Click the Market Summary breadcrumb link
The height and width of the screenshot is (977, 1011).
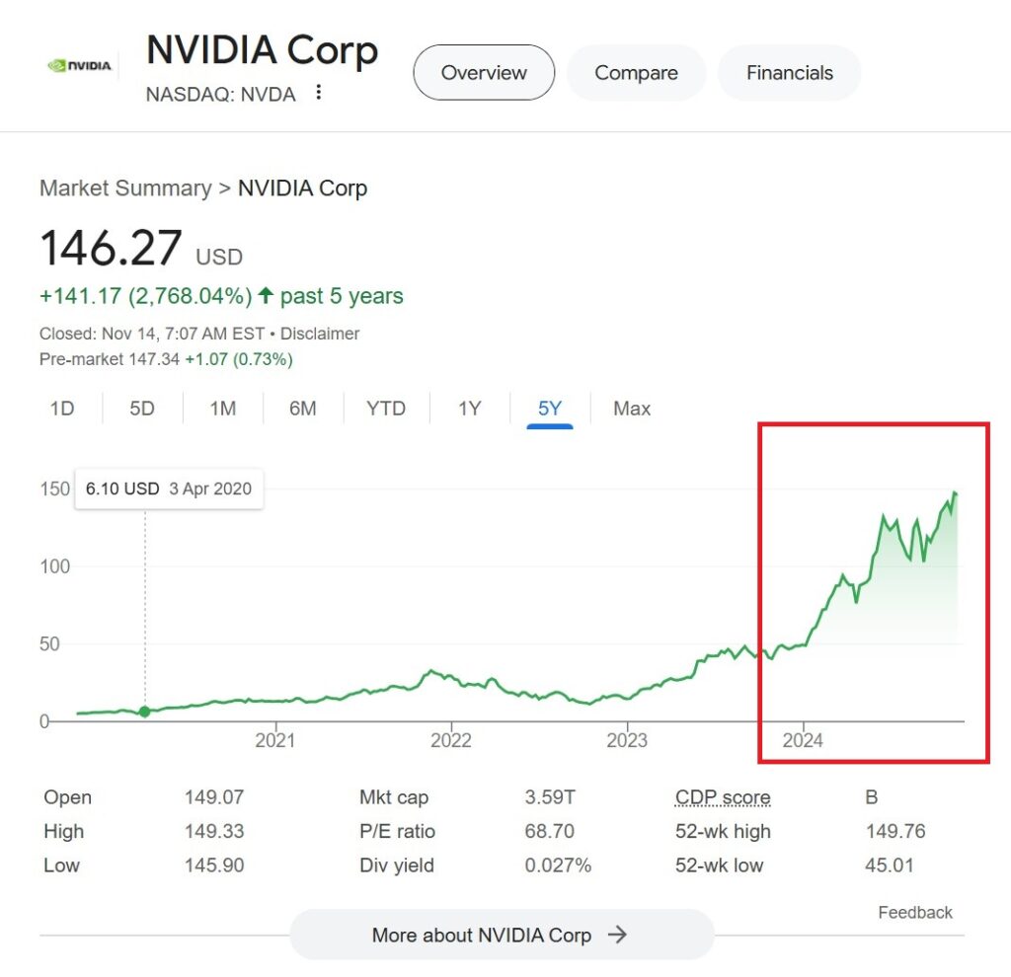tap(125, 188)
